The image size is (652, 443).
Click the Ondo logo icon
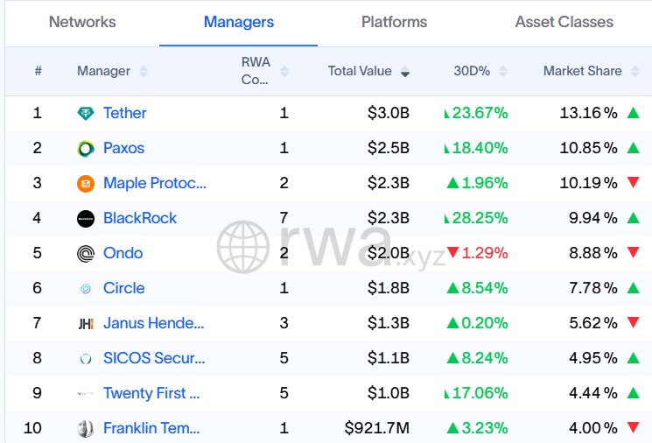coord(86,253)
